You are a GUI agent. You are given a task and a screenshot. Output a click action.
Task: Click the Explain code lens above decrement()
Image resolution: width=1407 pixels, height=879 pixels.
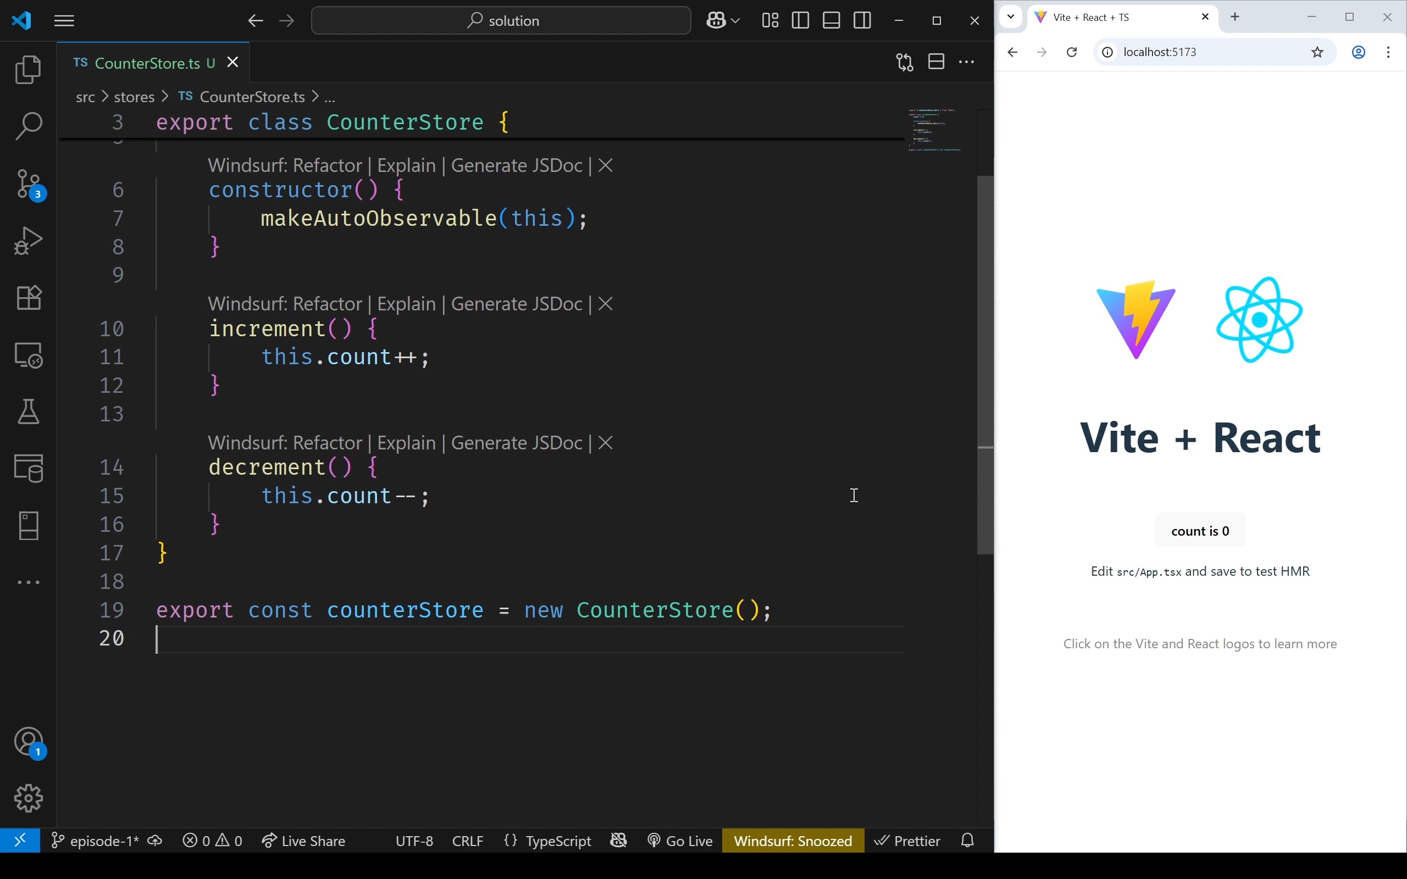pyautogui.click(x=408, y=442)
